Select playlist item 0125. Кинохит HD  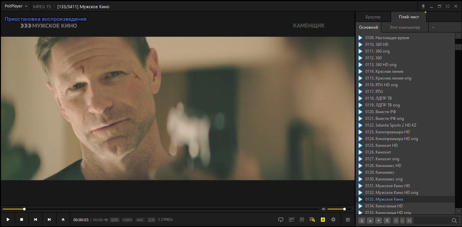click(x=406, y=145)
